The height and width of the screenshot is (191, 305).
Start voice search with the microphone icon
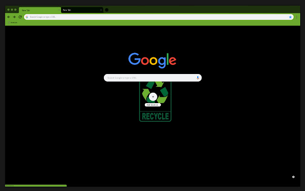(198, 78)
